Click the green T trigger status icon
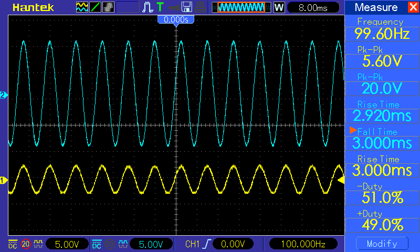The height and width of the screenshot is (252, 420). (160, 7)
